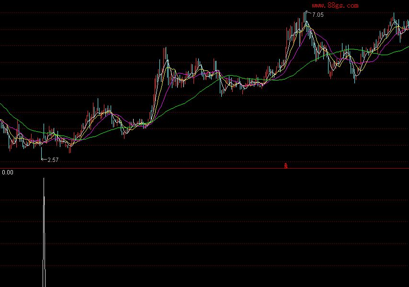Click the red S marker on the chart divider
The width and height of the screenshot is (409, 287).
(x=286, y=166)
